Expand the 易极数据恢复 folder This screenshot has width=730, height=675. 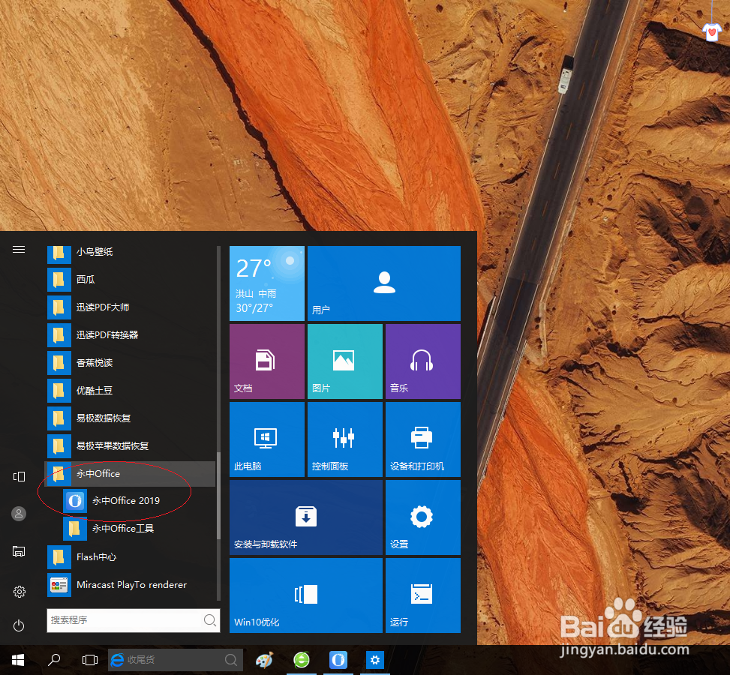131,418
